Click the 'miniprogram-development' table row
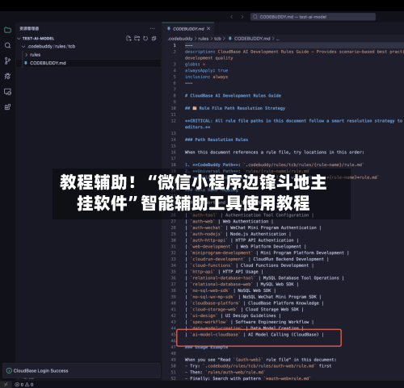The height and width of the screenshot is (388, 404). [267, 252]
